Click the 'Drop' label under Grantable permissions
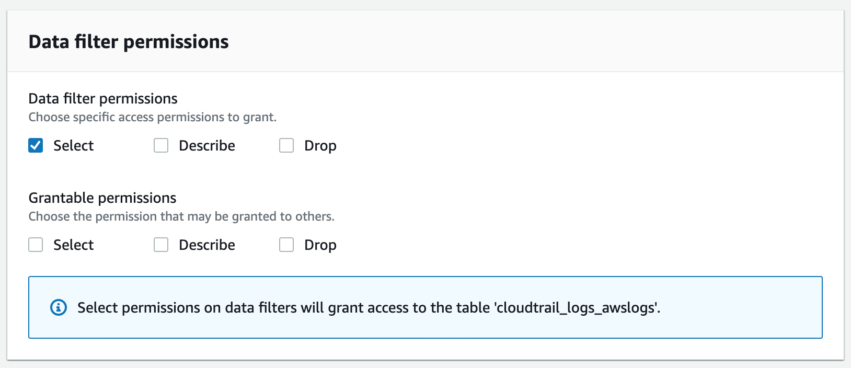The image size is (851, 368). coord(320,245)
